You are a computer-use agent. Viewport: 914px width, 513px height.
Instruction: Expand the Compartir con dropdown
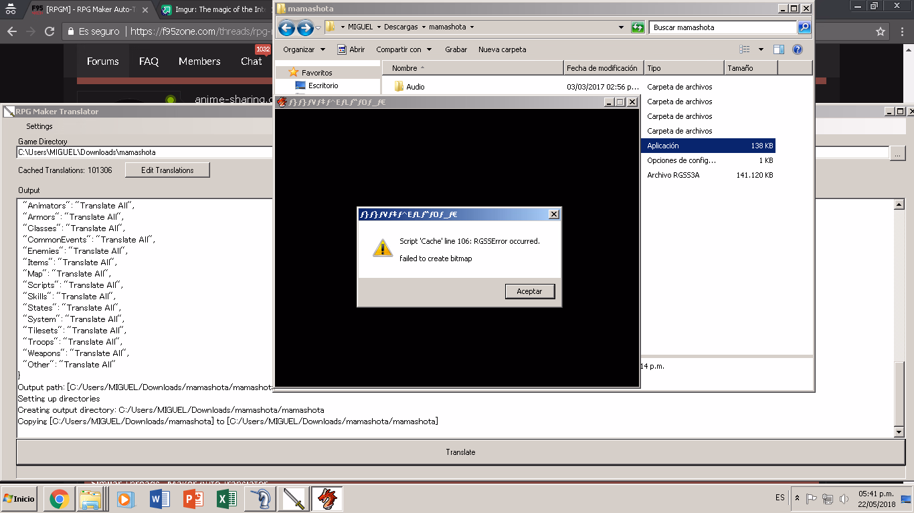(403, 49)
